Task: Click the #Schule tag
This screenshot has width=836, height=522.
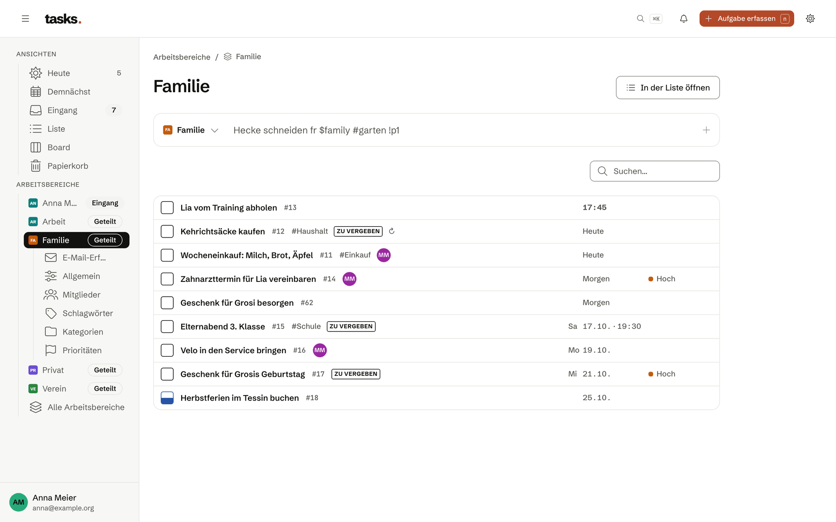Action: pos(306,326)
